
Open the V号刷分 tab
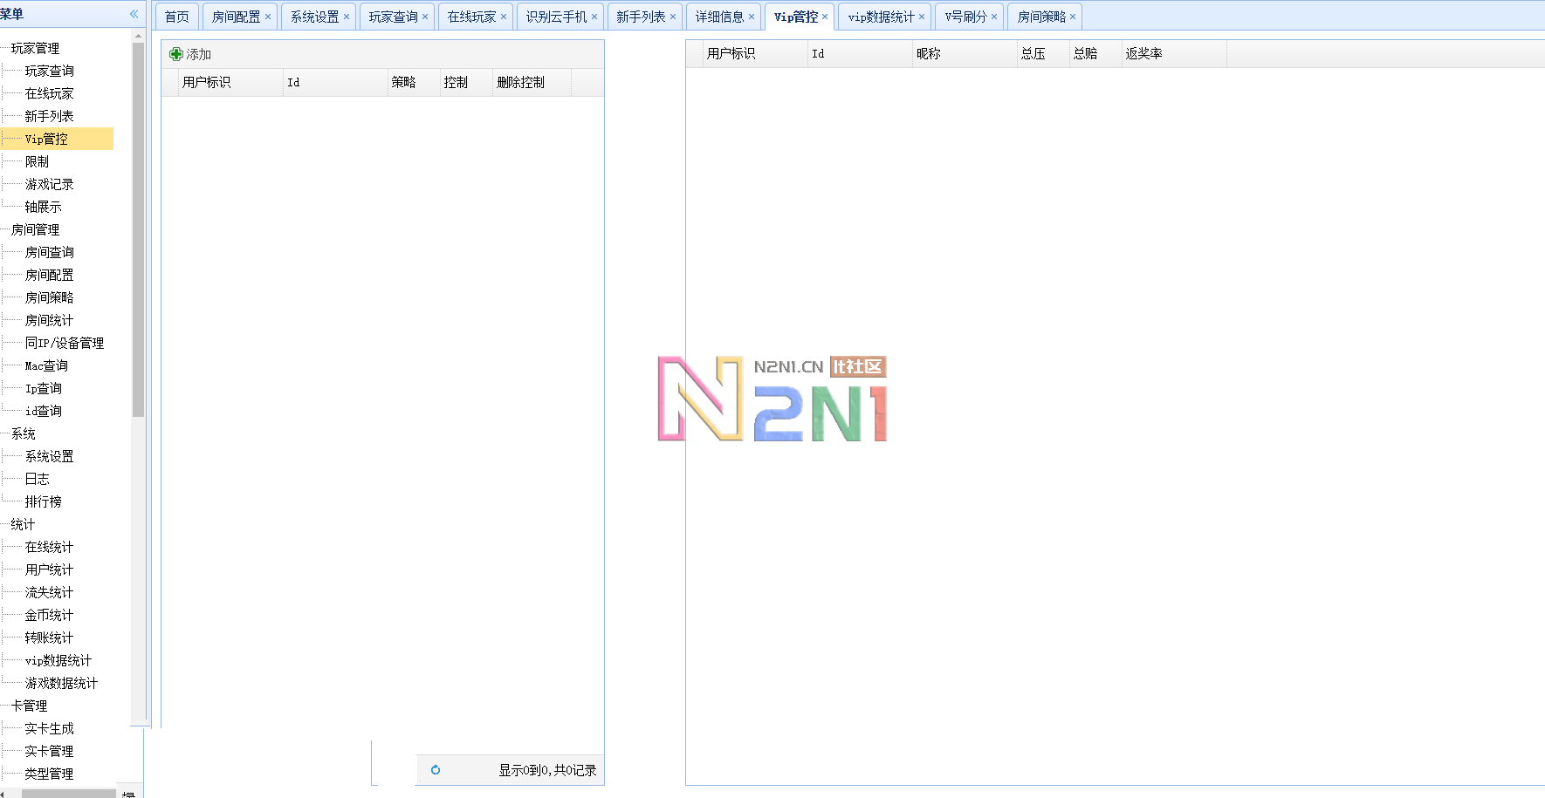pos(965,17)
